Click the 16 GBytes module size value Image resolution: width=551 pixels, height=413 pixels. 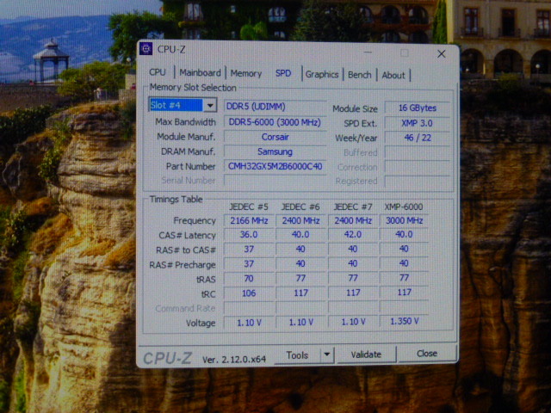click(x=417, y=108)
